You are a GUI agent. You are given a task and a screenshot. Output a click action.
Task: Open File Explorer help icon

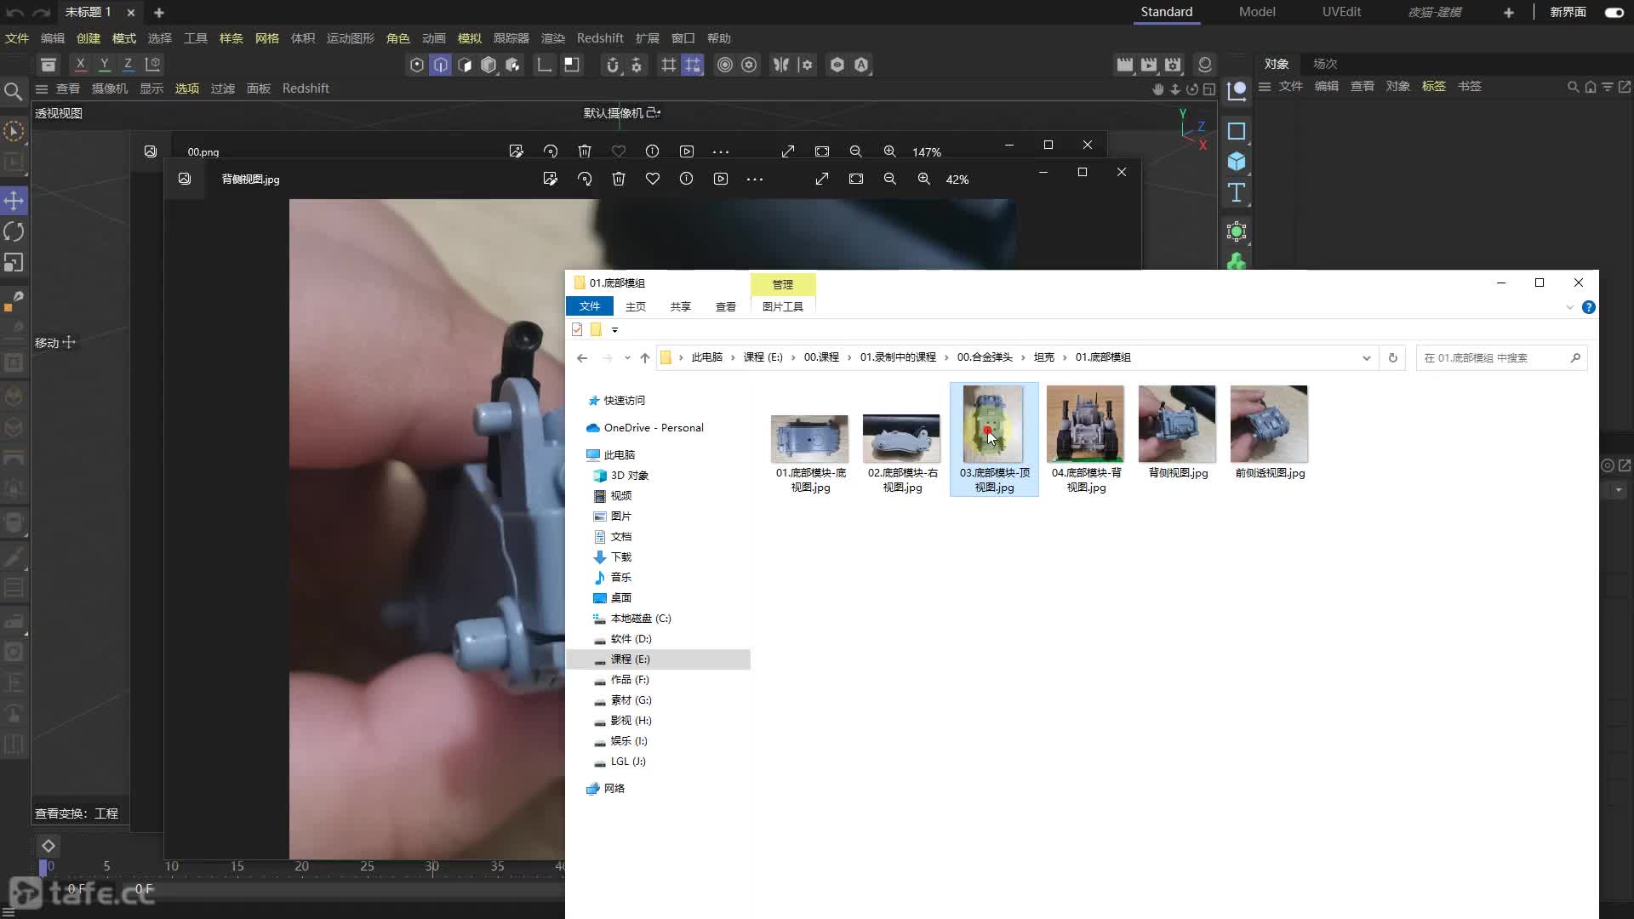click(1588, 307)
